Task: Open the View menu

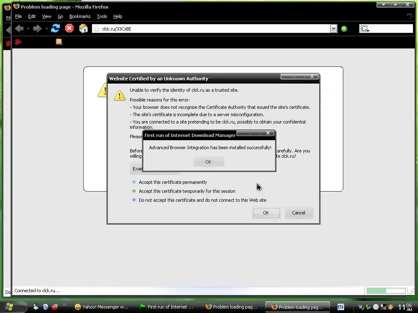Action: (47, 16)
